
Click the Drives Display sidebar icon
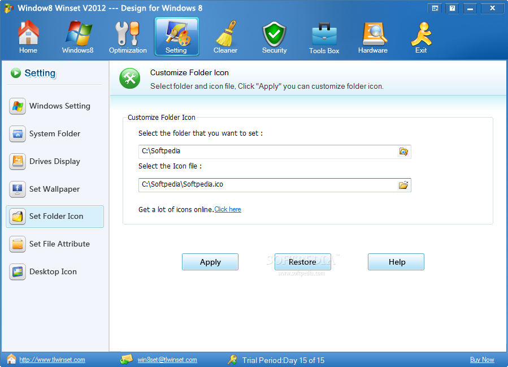[x=18, y=162]
